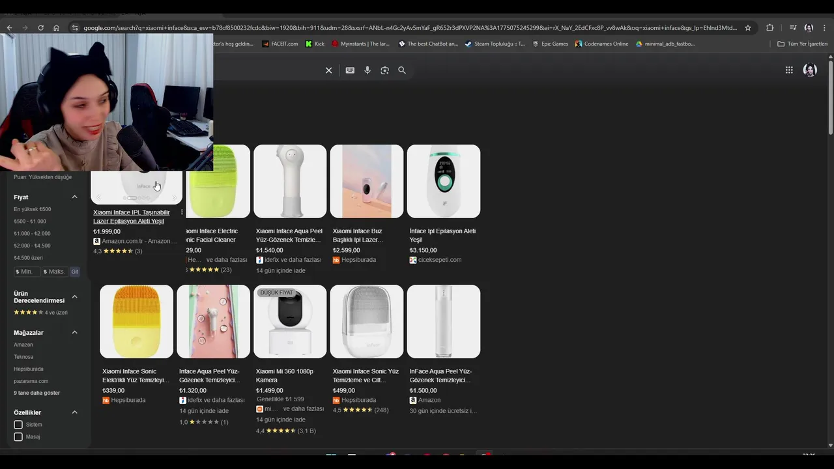Image resolution: width=834 pixels, height=469 pixels.
Task: Open Xiaomi Inface Buz Başlıklı Ipl product
Action: (x=367, y=181)
